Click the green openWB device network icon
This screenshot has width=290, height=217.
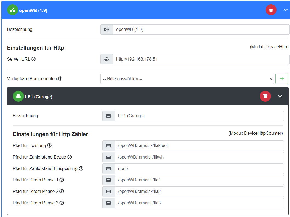(12, 10)
